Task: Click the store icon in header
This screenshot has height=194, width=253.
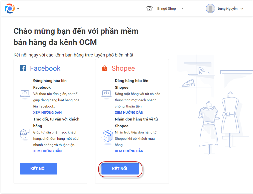Action: pyautogui.click(x=149, y=8)
